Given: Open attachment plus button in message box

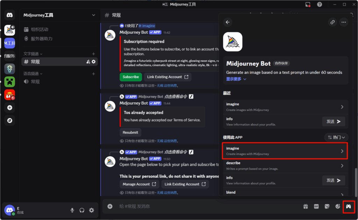Looking at the screenshot, I should [110, 206].
